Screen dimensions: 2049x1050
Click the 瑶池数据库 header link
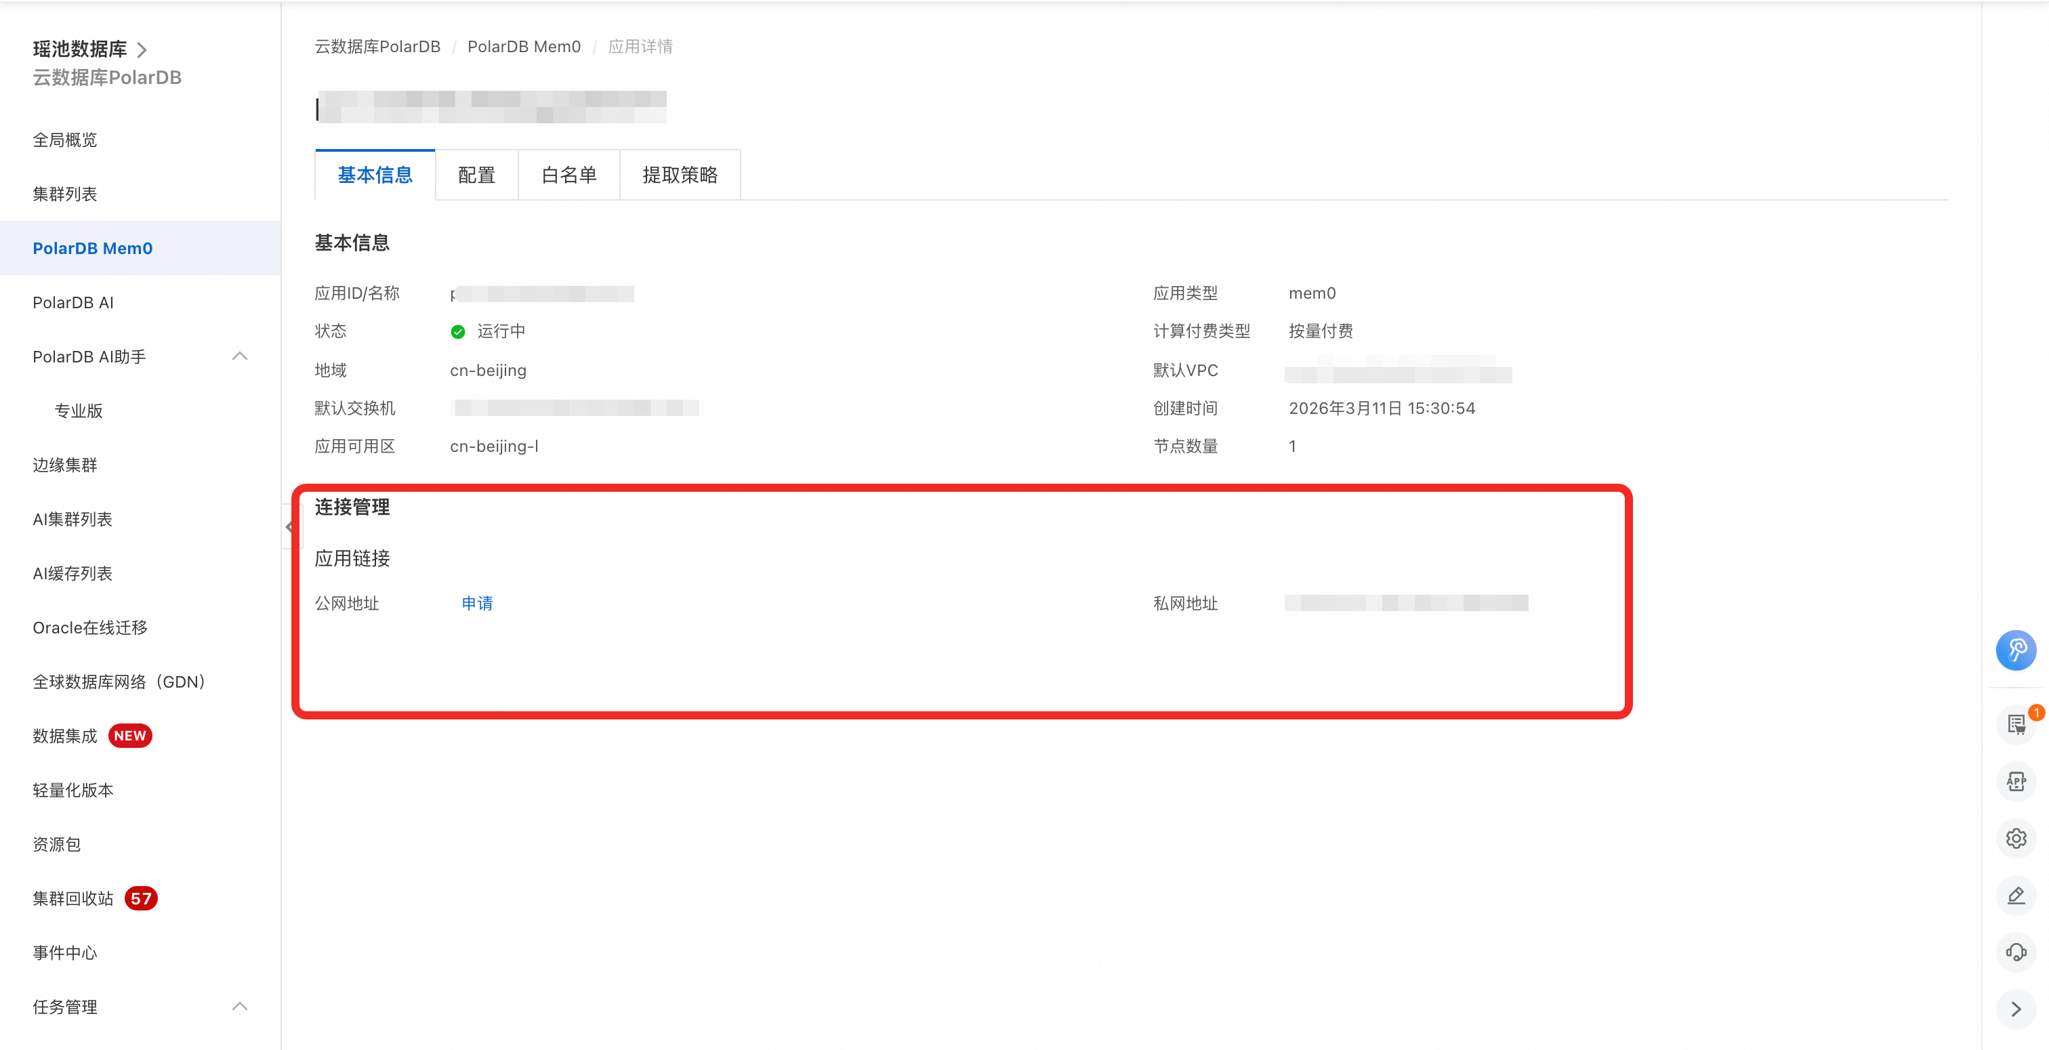pyautogui.click(x=79, y=49)
